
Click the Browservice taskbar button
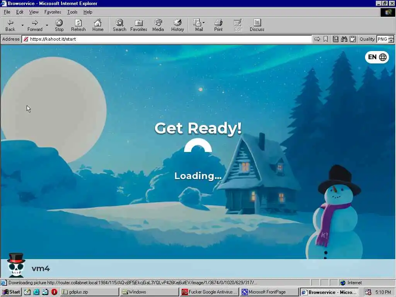329,292
